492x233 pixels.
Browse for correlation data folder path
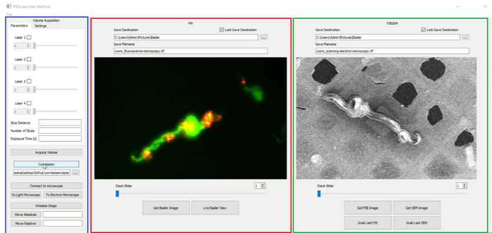(76, 172)
